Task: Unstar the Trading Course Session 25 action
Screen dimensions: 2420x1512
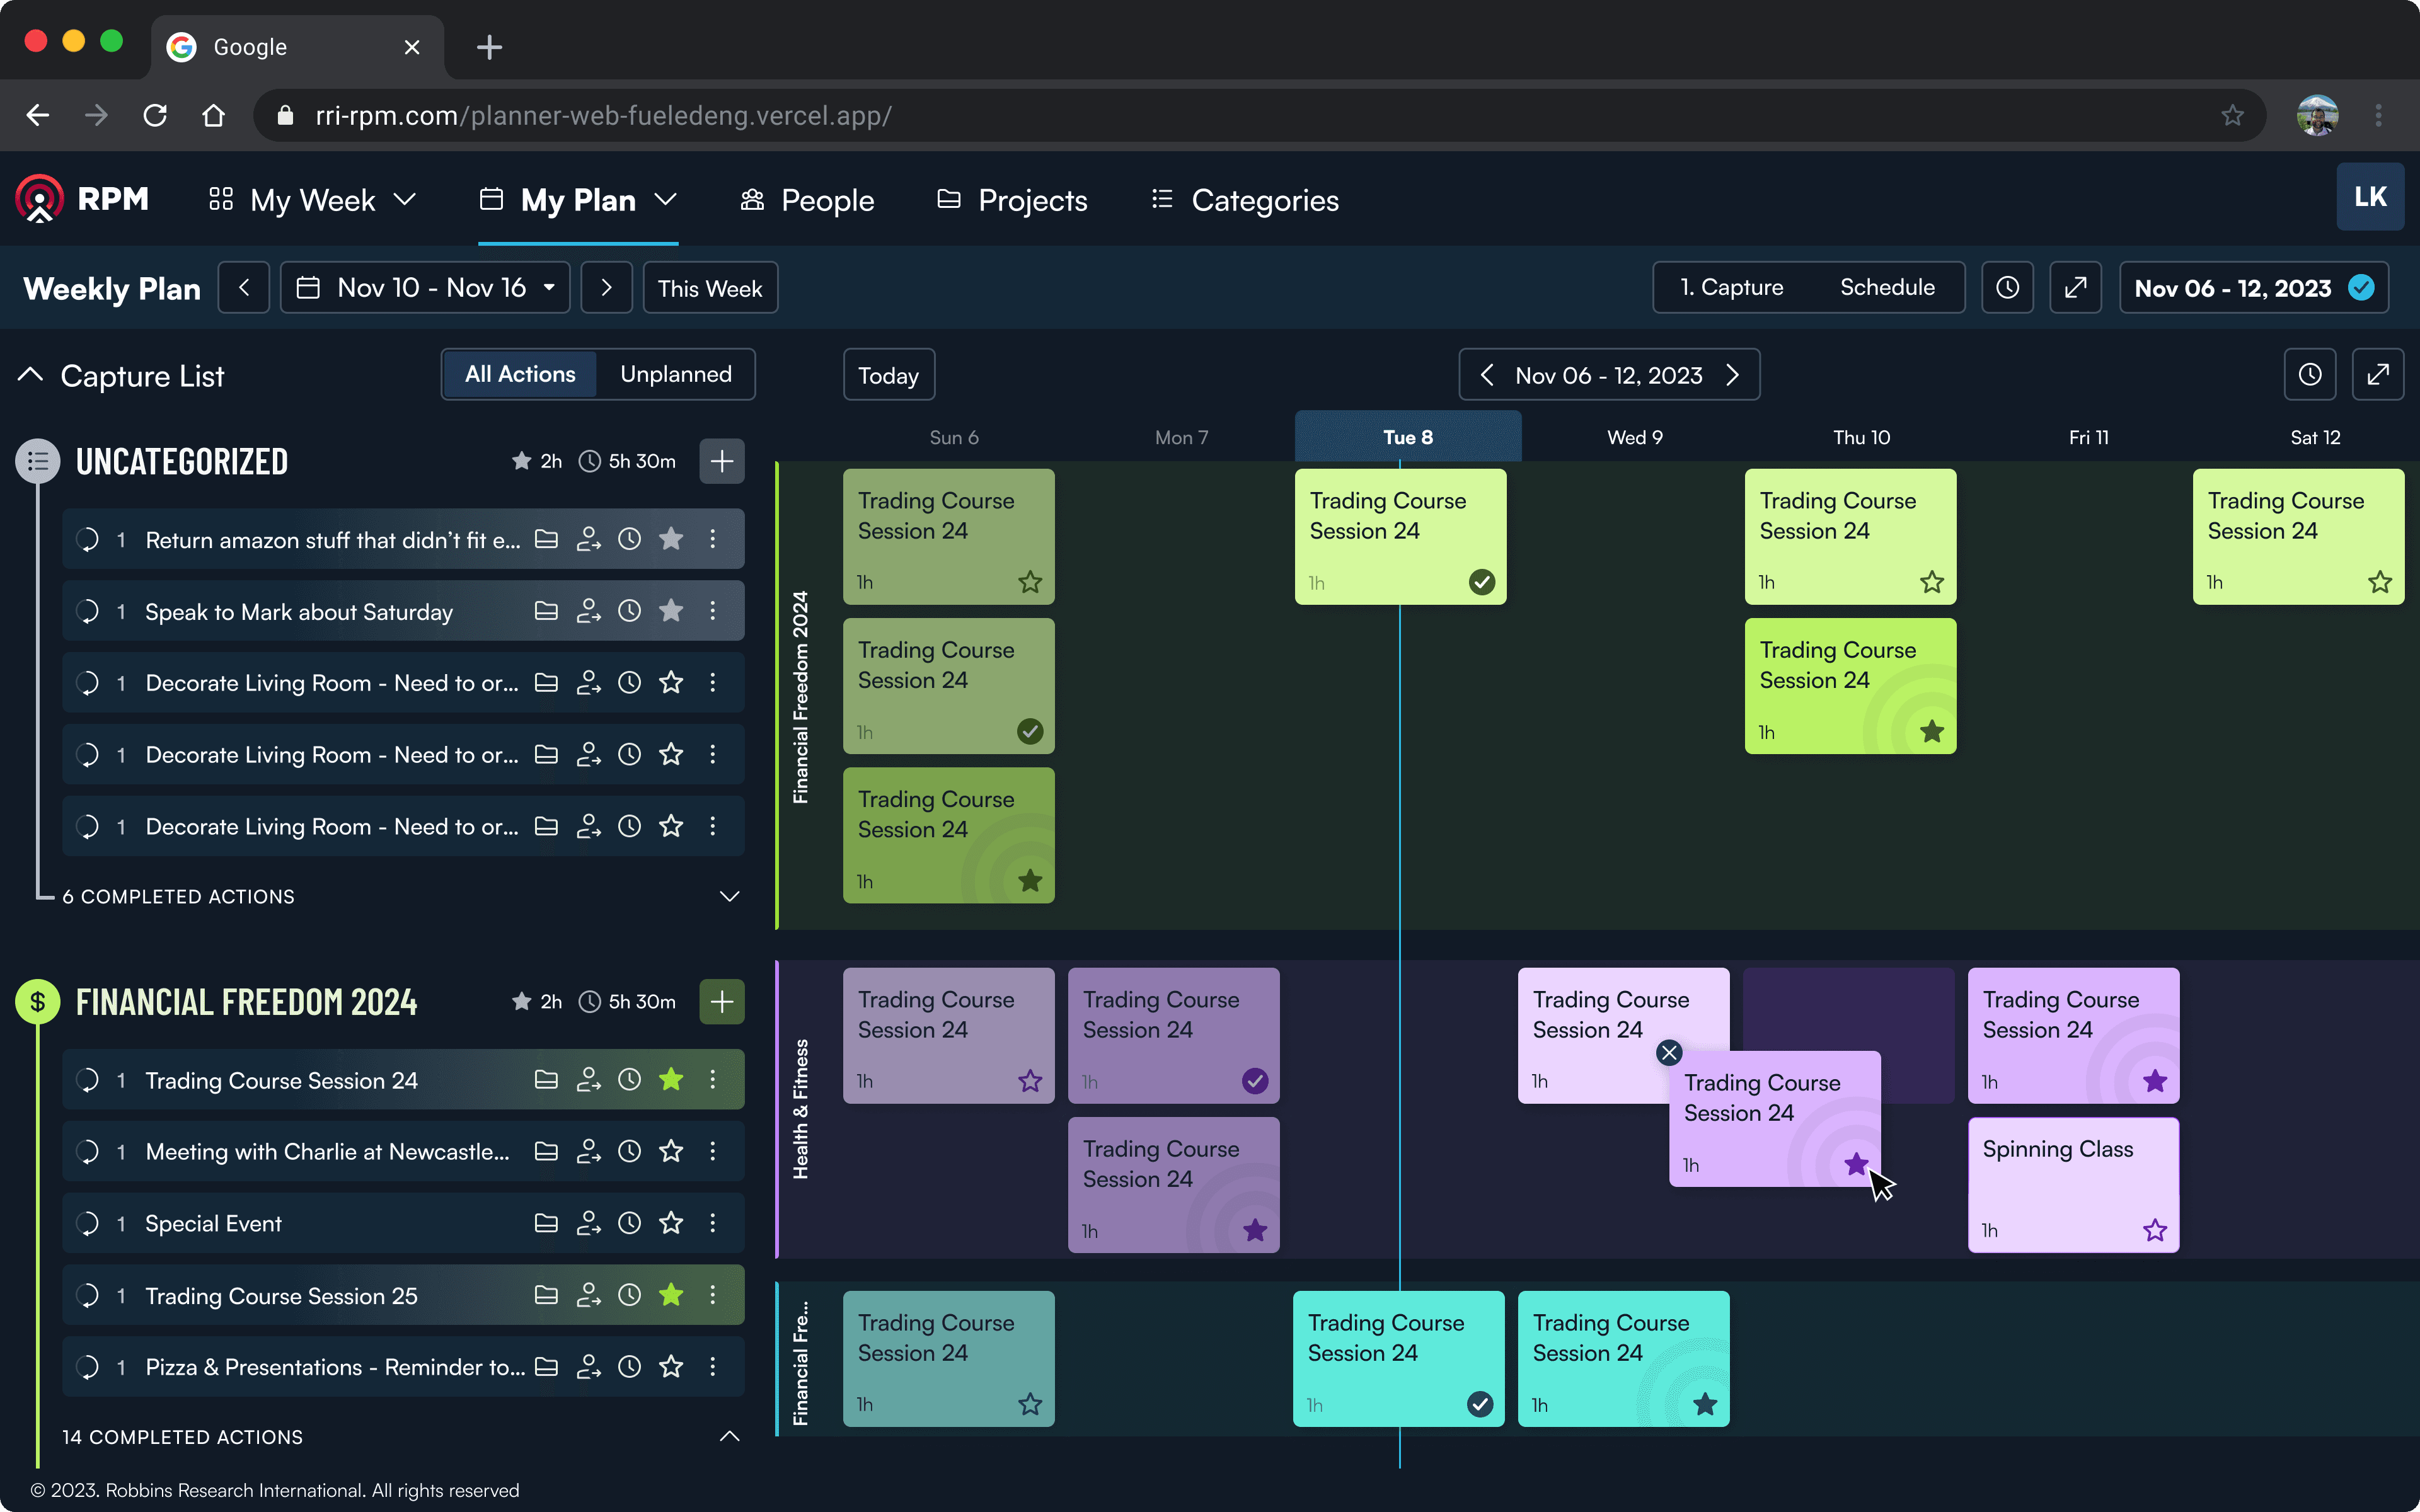Action: click(671, 1295)
